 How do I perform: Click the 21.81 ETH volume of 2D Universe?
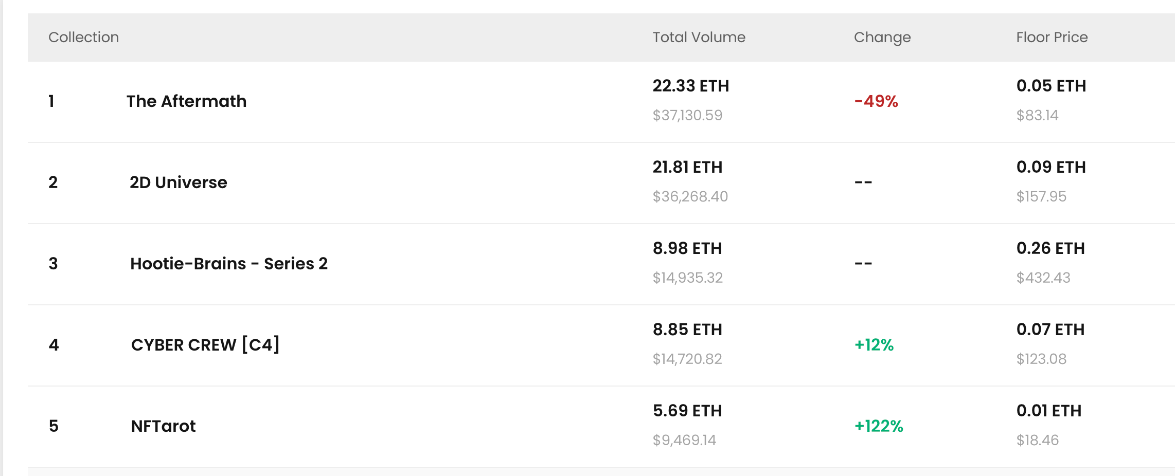coord(687,167)
